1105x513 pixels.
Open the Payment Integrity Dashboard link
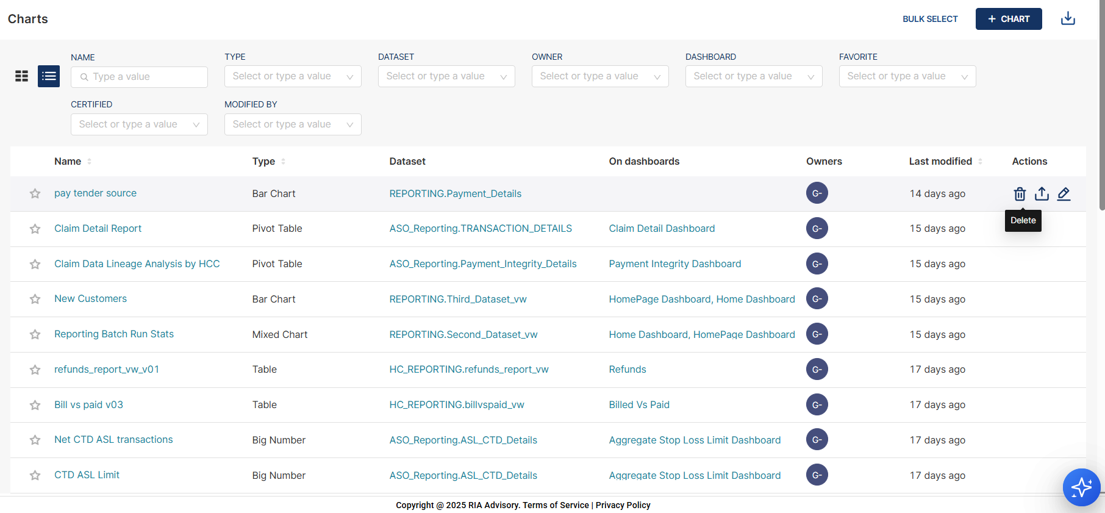[x=674, y=264]
